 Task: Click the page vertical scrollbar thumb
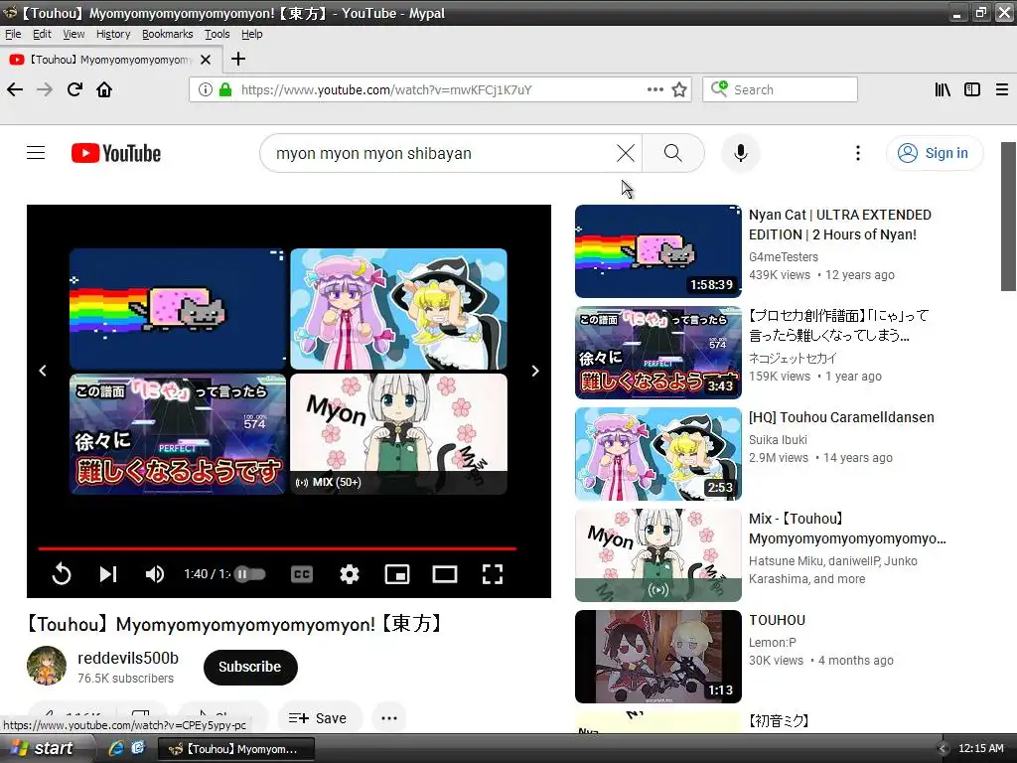tap(1008, 216)
